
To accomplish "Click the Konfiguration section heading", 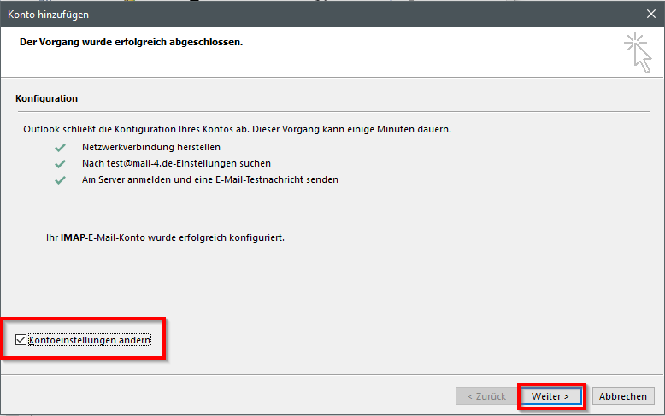I will (x=46, y=98).
